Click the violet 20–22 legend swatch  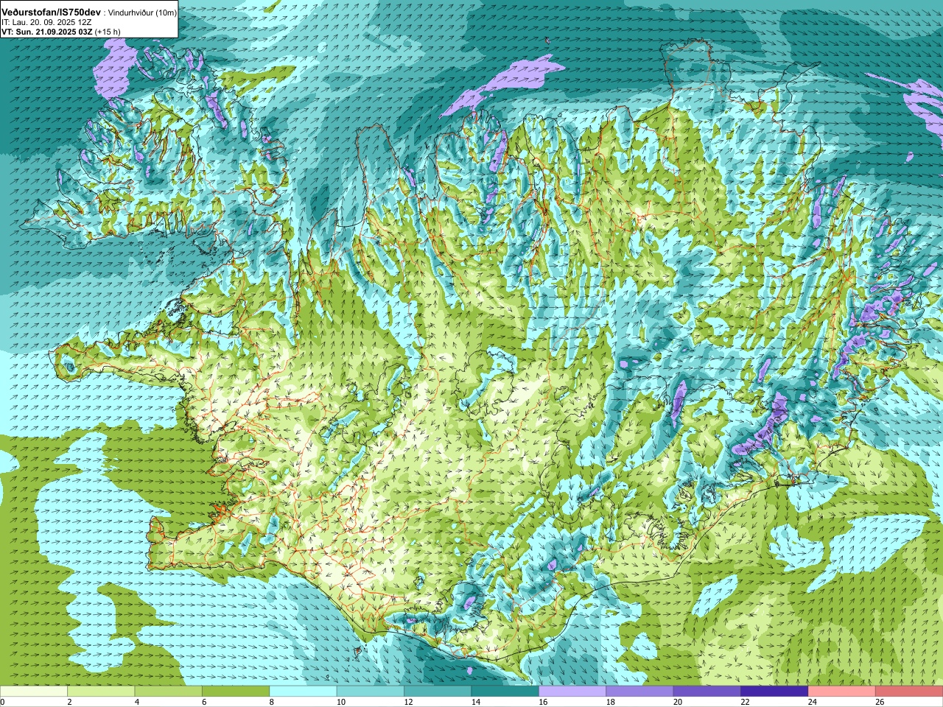point(707,692)
